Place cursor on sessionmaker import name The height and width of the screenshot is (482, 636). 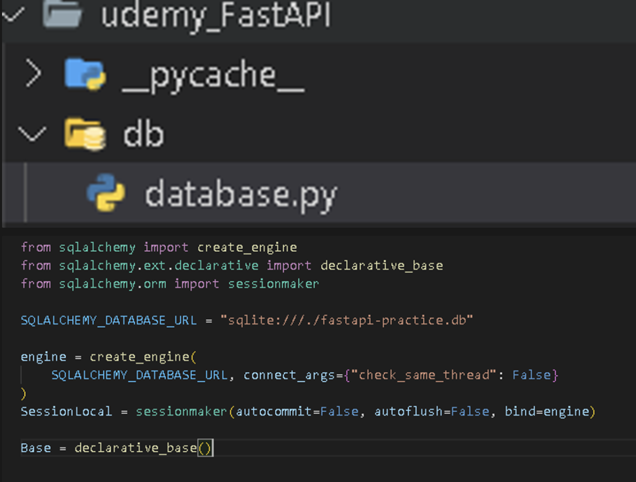pyautogui.click(x=273, y=284)
